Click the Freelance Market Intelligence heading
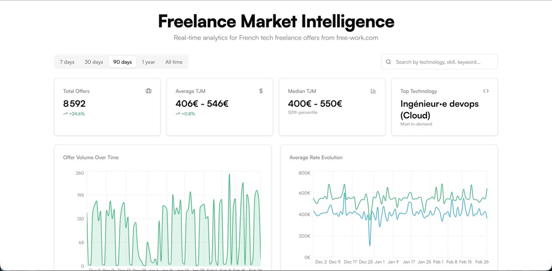 pyautogui.click(x=276, y=21)
